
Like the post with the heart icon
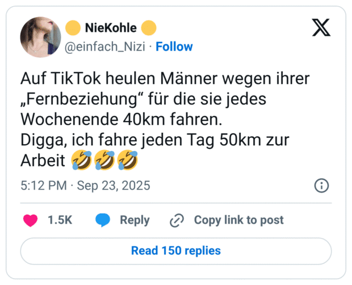coord(30,220)
